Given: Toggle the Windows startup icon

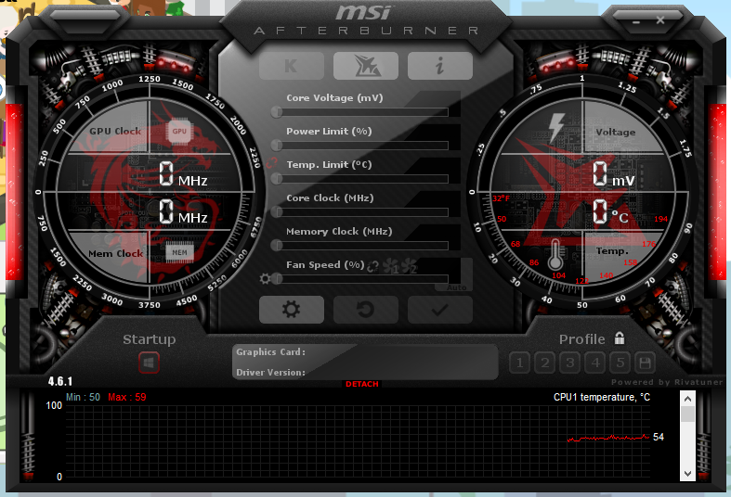Looking at the screenshot, I should click(x=149, y=363).
